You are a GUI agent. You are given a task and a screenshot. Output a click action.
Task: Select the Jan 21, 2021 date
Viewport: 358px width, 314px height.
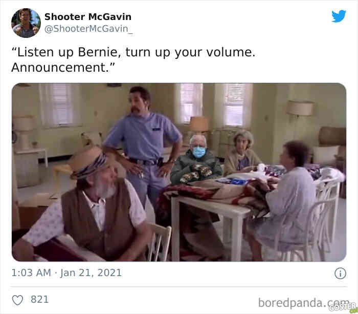coord(91,273)
